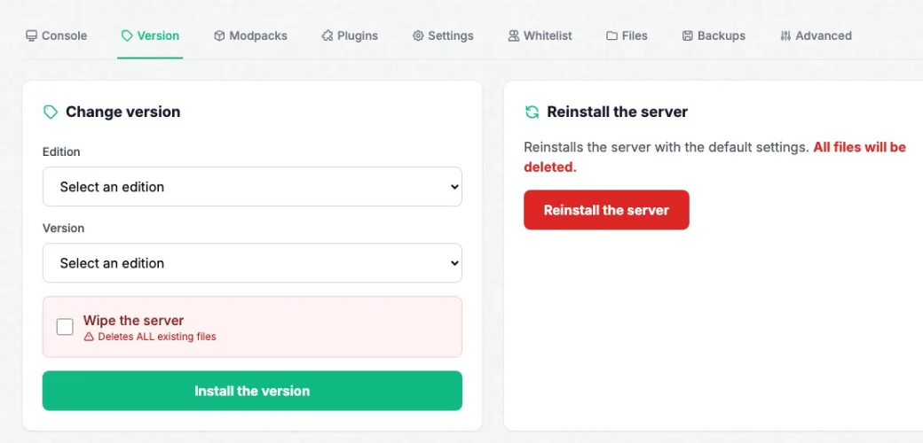Open the Whitelist tab
The width and height of the screenshot is (923, 443).
coord(540,35)
